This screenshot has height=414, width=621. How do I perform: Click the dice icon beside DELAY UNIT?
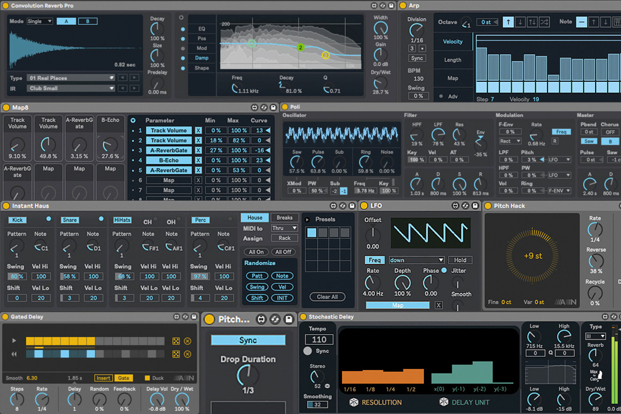(444, 402)
